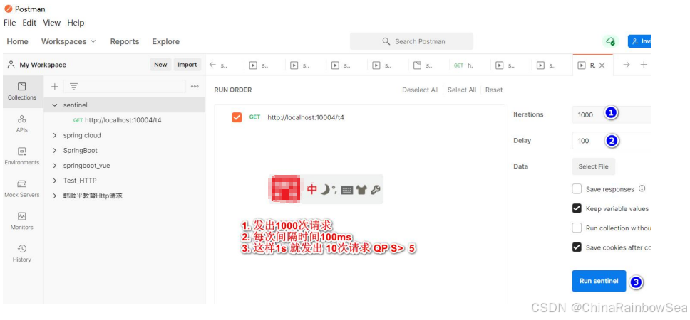
Task: Uncheck the GET localhost:10004/t4 run order checkbox
Action: (237, 117)
